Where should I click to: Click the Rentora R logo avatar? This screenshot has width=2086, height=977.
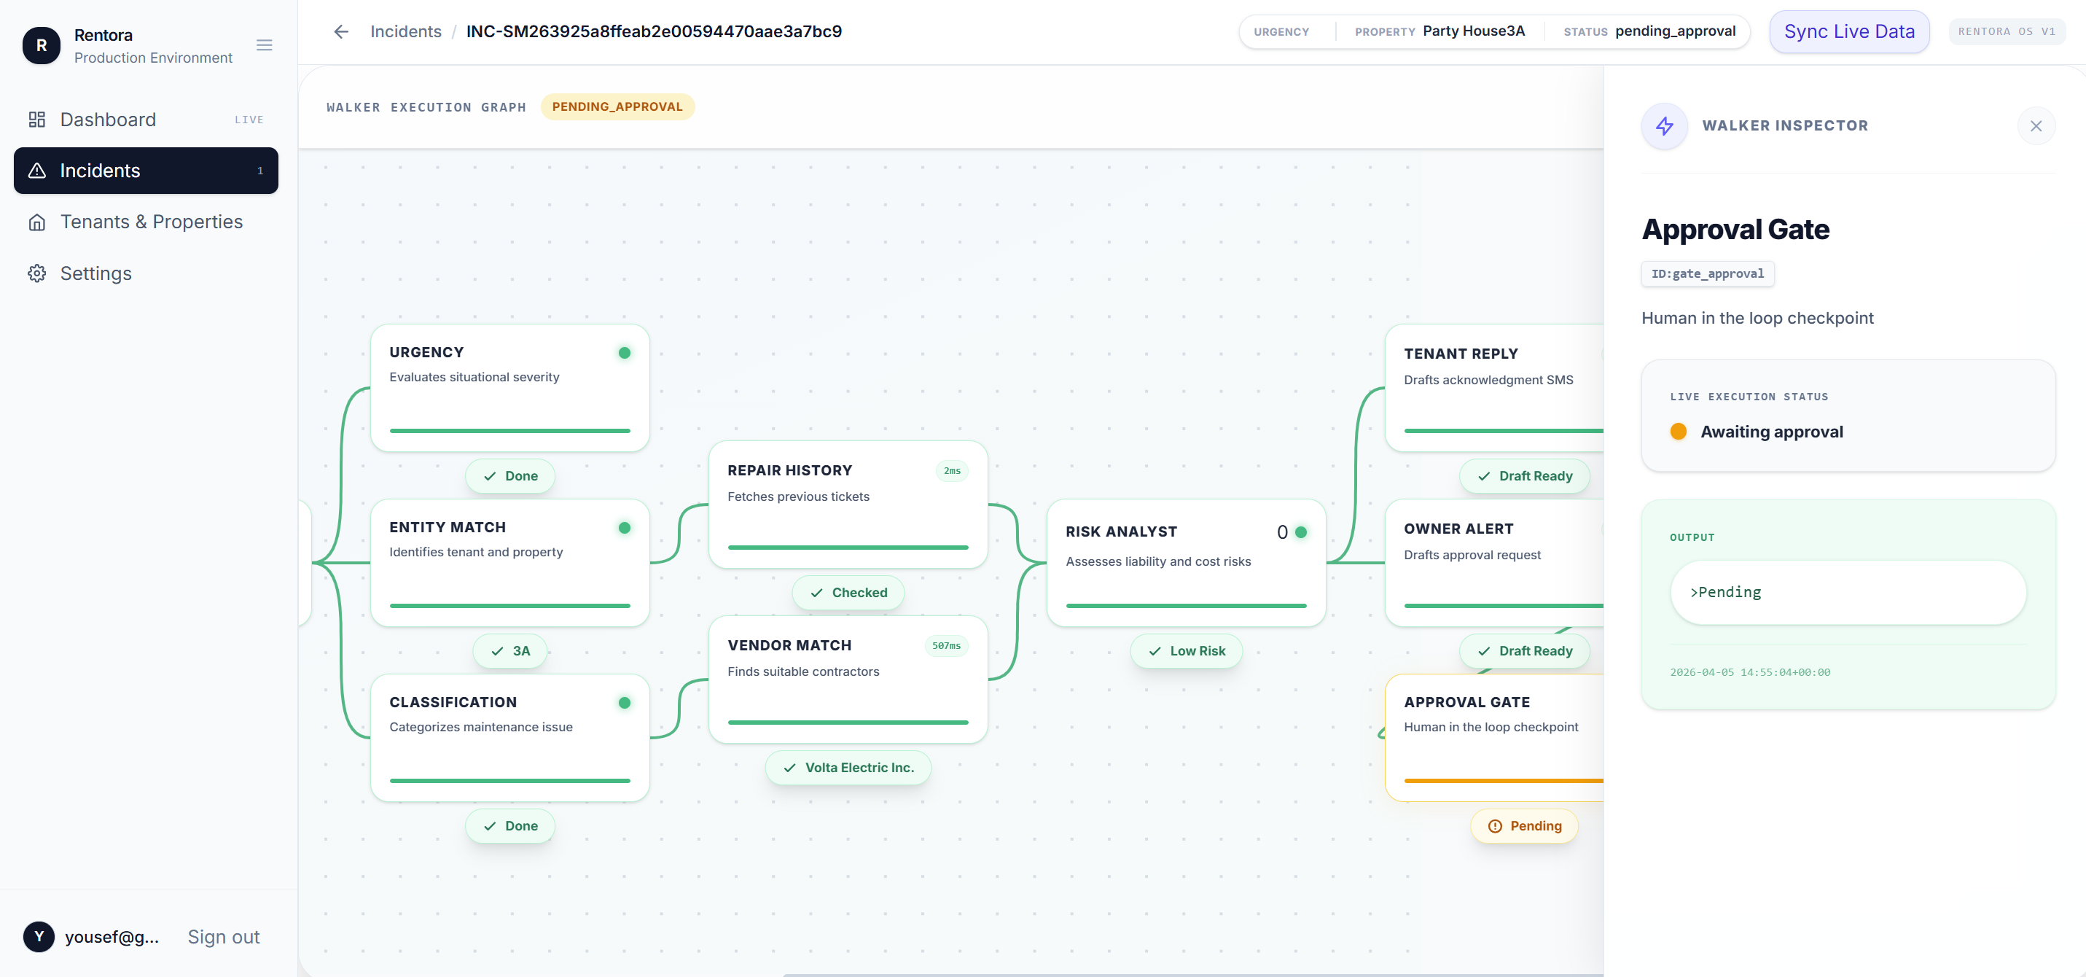[x=42, y=45]
